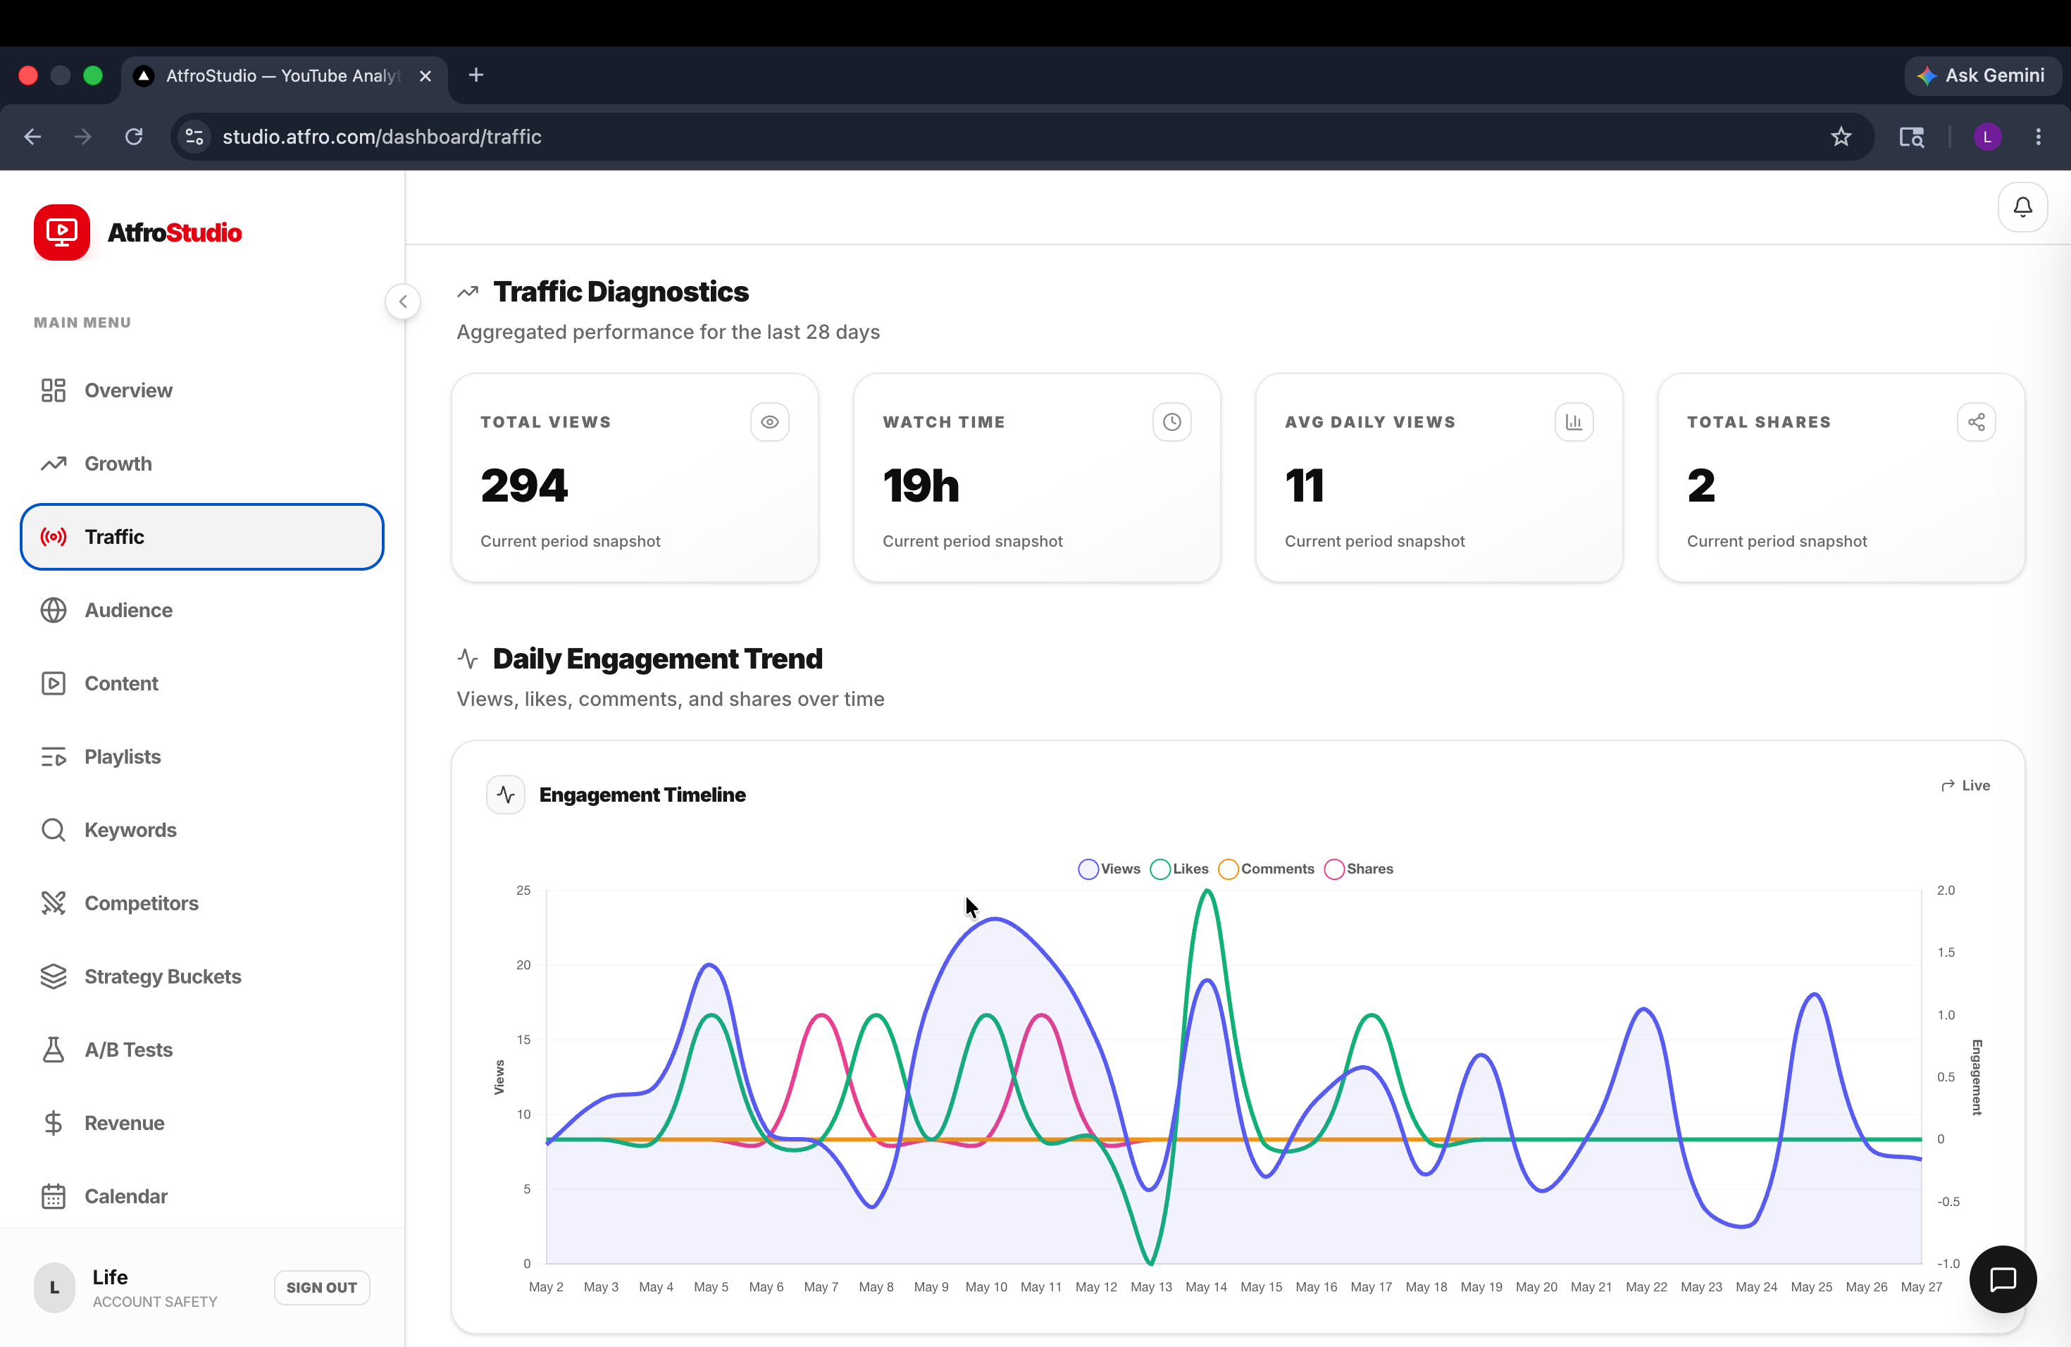Click the Growth trend arrow icon

[x=53, y=464]
